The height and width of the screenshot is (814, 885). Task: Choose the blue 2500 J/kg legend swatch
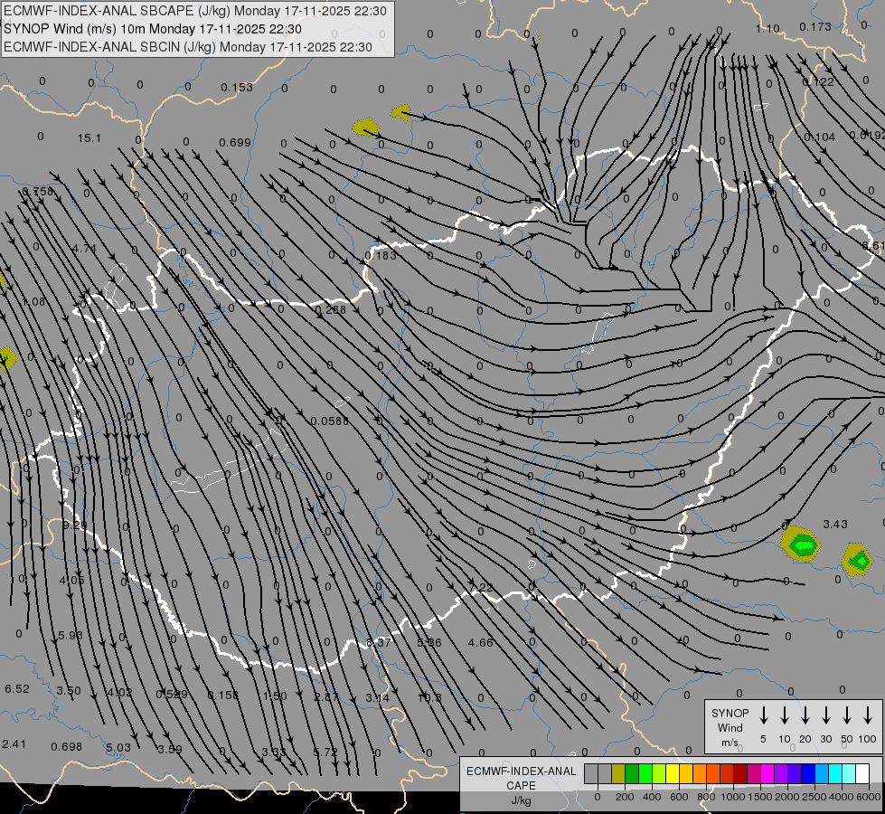(808, 773)
